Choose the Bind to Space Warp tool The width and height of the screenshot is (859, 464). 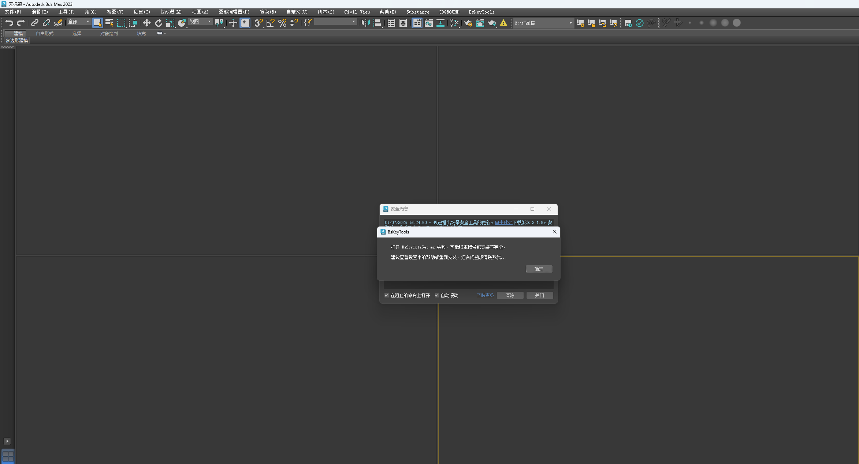(x=58, y=23)
